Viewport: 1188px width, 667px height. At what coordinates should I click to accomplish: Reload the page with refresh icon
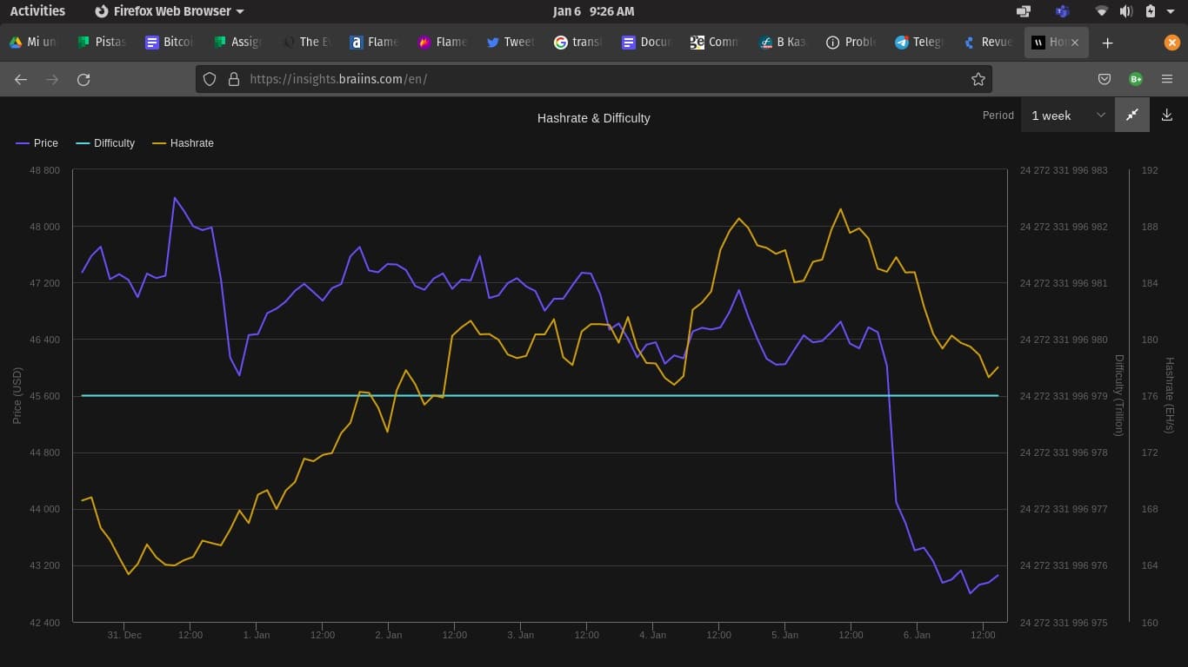tap(83, 79)
